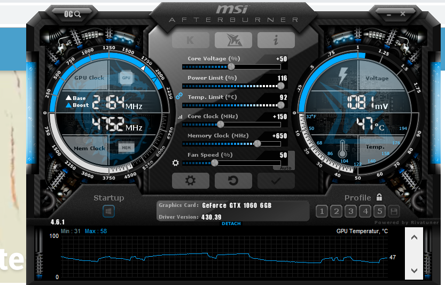Click the GeForce GTX 1060 6GB card name
This screenshot has height=285, width=445.
(x=237, y=205)
